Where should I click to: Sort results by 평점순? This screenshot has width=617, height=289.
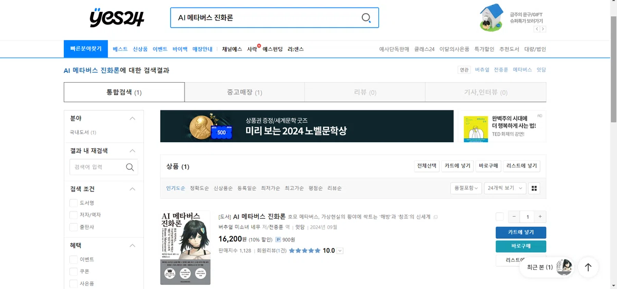click(x=316, y=188)
